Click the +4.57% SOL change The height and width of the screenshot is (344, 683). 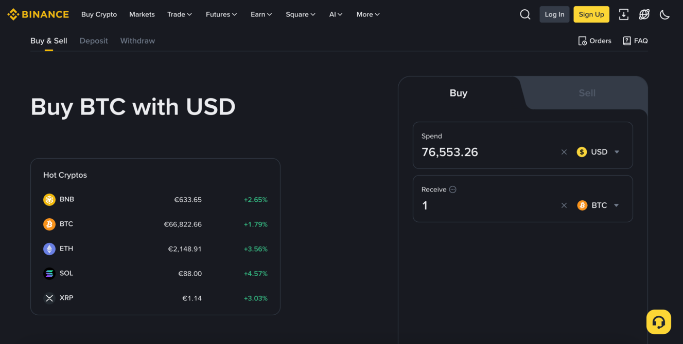tap(256, 274)
